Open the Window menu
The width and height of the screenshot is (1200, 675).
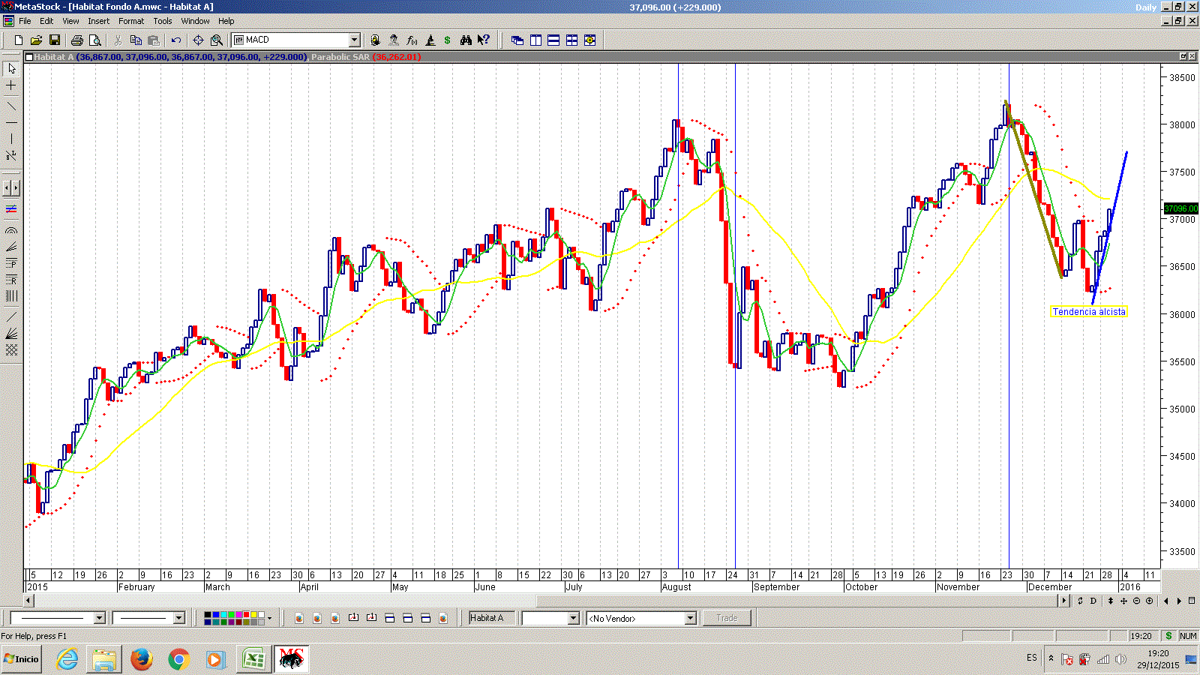click(195, 21)
